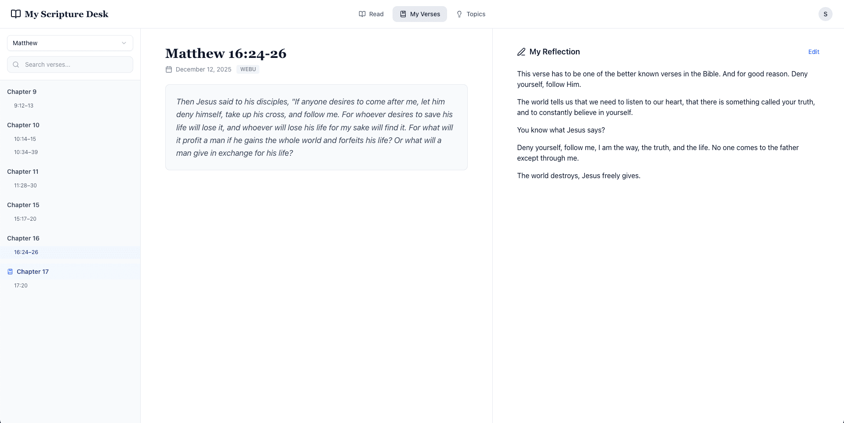Select verse entry 10:34–39

[x=25, y=152]
